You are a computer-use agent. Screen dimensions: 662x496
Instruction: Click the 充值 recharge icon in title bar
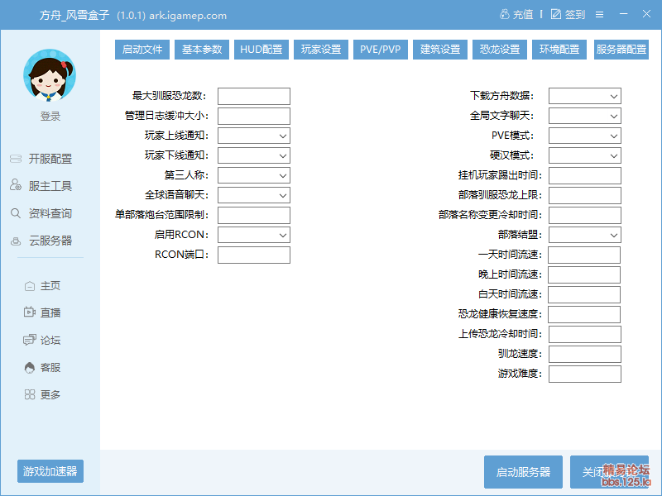click(505, 15)
